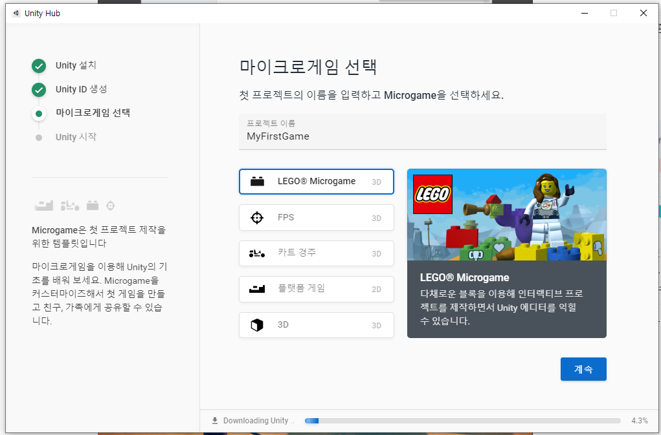
Task: Click the 마이크로게임 선택 page heading
Action: point(308,67)
